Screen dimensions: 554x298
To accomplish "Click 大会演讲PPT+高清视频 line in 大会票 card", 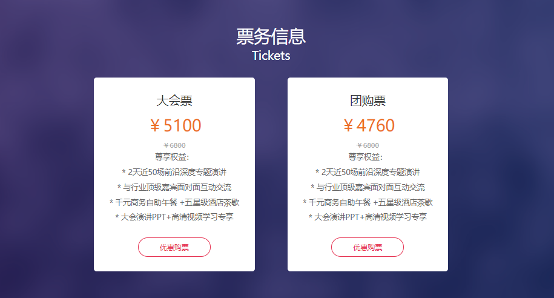I will [174, 217].
